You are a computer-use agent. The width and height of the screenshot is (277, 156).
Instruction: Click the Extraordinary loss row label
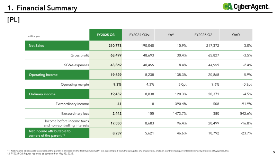(75, 114)
